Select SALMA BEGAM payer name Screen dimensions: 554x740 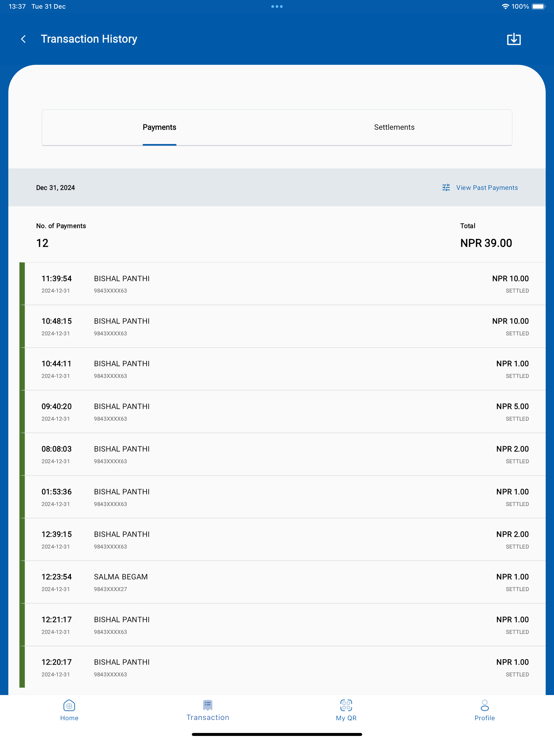pos(121,577)
